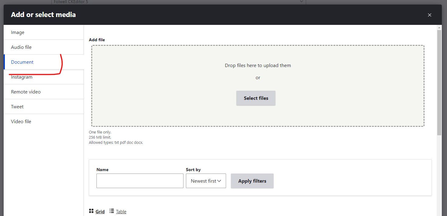Screen dimensions: 447x216
Task: Click Apply filters button
Action: (x=252, y=181)
